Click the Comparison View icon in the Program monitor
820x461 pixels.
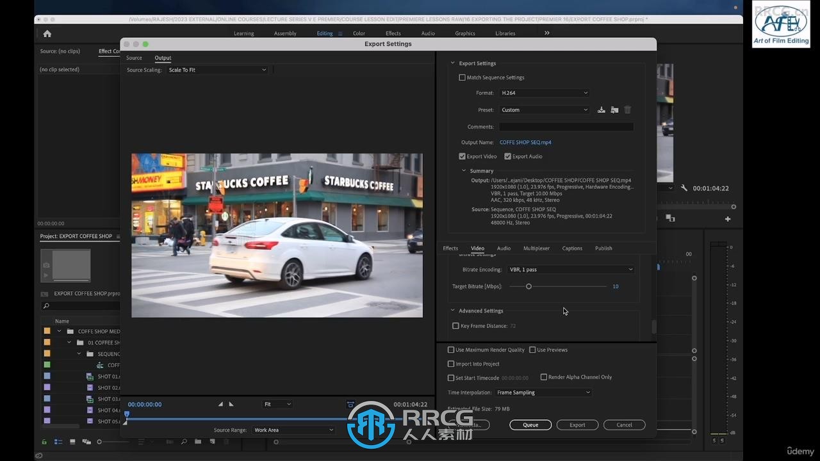(670, 218)
